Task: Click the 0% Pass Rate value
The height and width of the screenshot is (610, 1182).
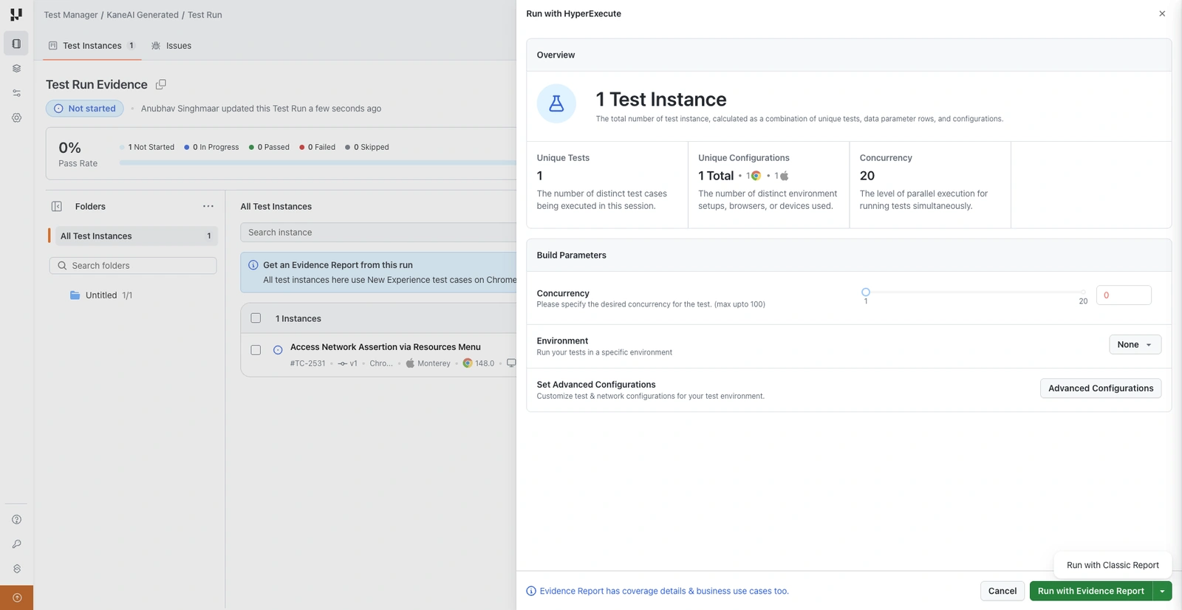Action: click(70, 148)
